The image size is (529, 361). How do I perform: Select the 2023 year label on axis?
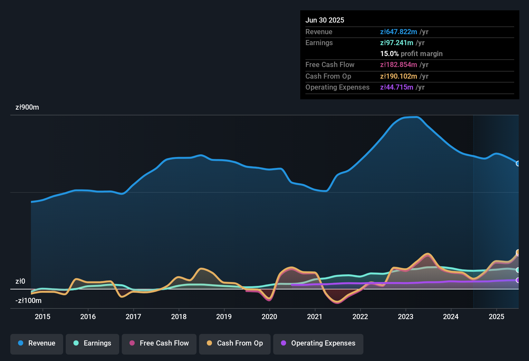click(406, 317)
